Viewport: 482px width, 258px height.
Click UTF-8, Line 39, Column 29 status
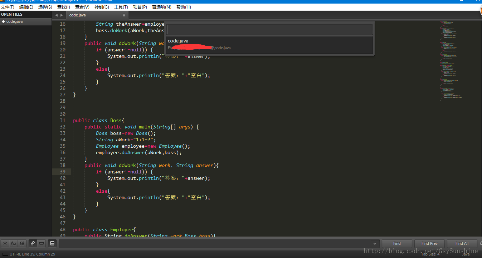(x=33, y=254)
